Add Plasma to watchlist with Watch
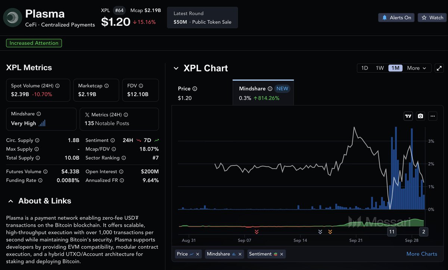This screenshot has width=448, height=270. (432, 18)
